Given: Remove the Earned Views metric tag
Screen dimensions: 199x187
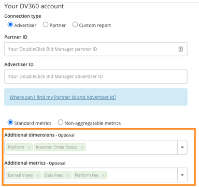Looking at the screenshot, I should [x=37, y=175].
